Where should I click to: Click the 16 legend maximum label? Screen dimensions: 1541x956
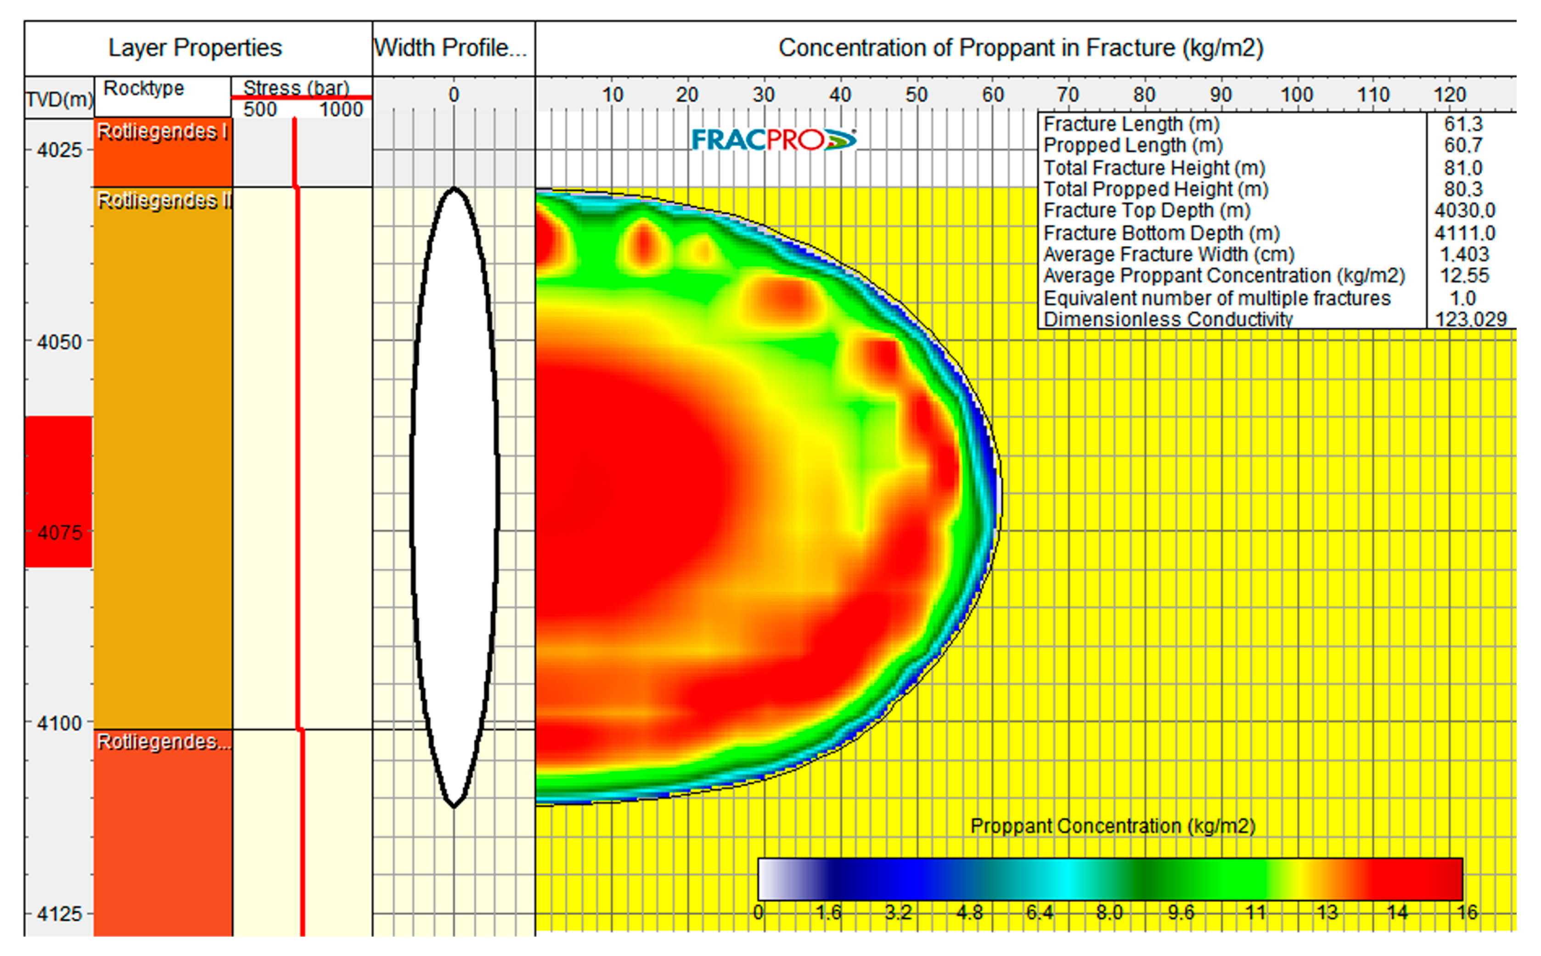1467,913
